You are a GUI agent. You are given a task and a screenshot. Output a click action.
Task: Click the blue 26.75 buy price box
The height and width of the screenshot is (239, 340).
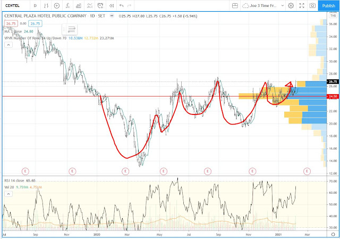35,23
